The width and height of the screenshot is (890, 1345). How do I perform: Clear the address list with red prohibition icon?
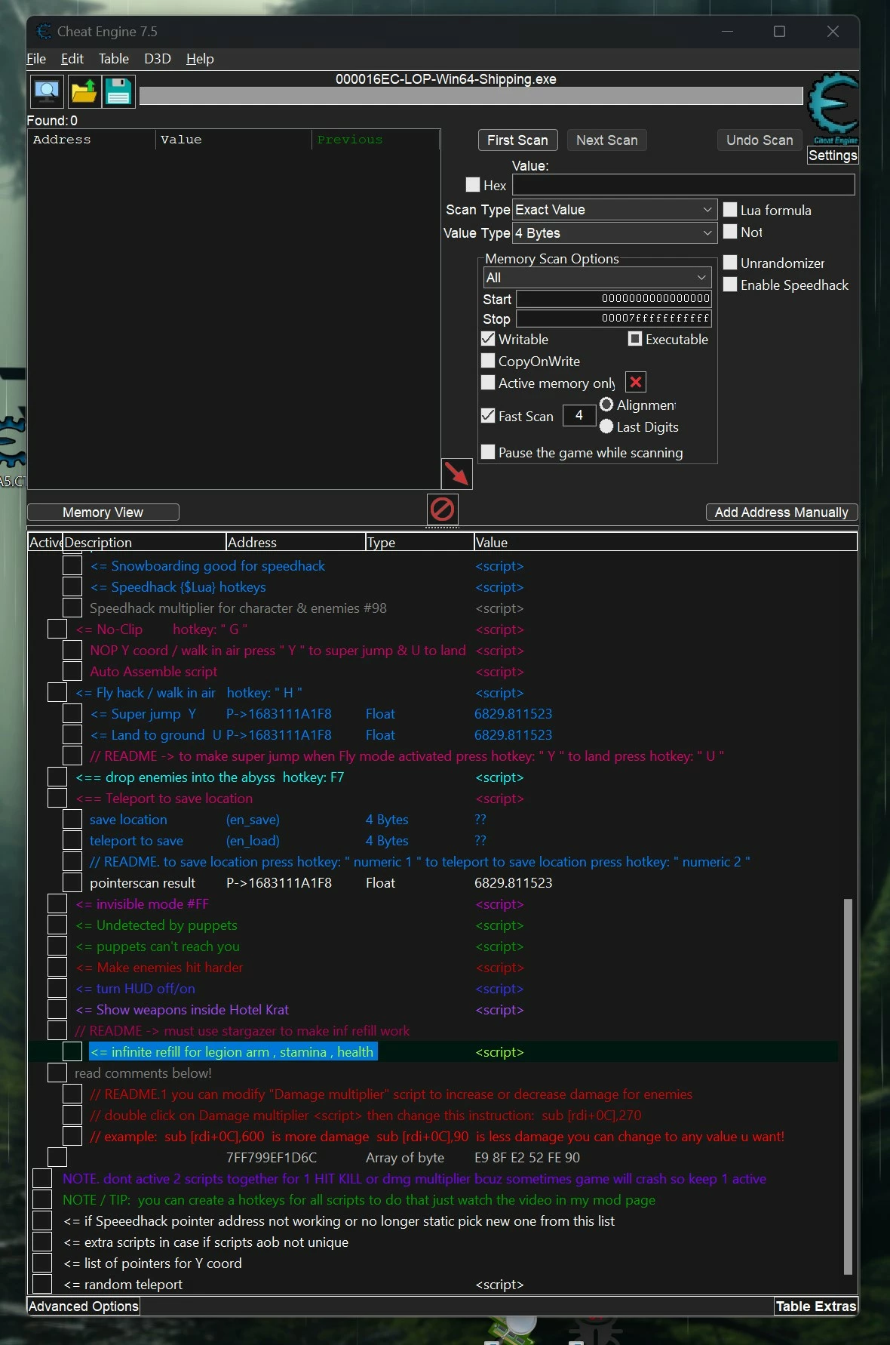click(442, 509)
